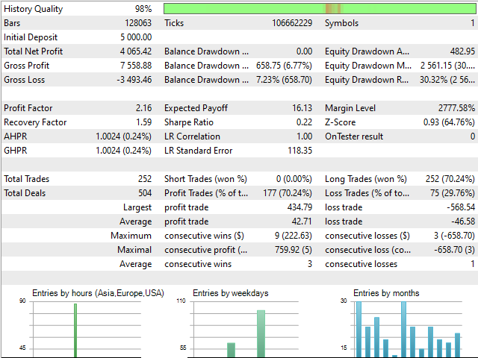Select Total Net Profit value 4 065.42
478x358 pixels.
click(x=136, y=51)
